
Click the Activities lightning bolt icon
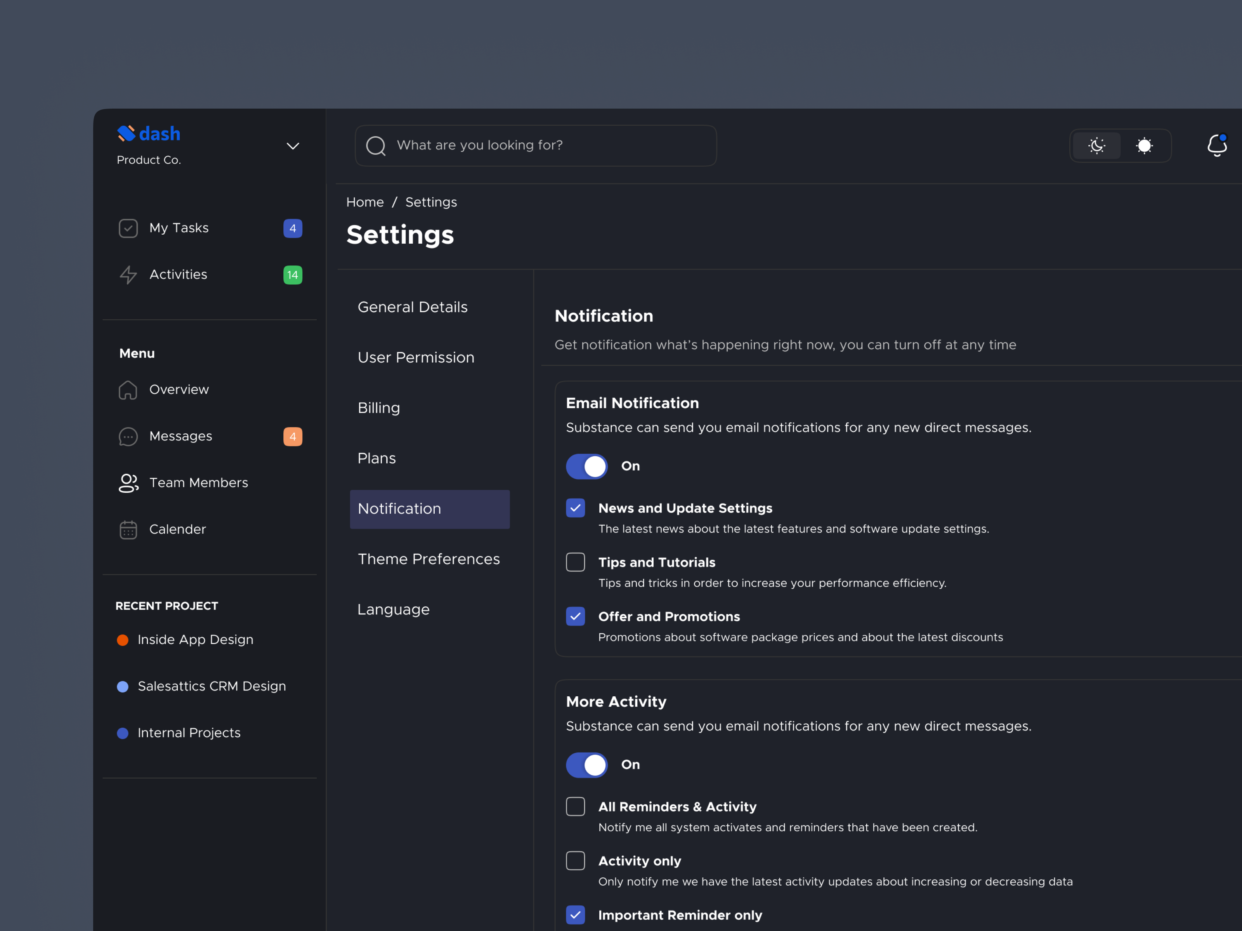coord(128,275)
